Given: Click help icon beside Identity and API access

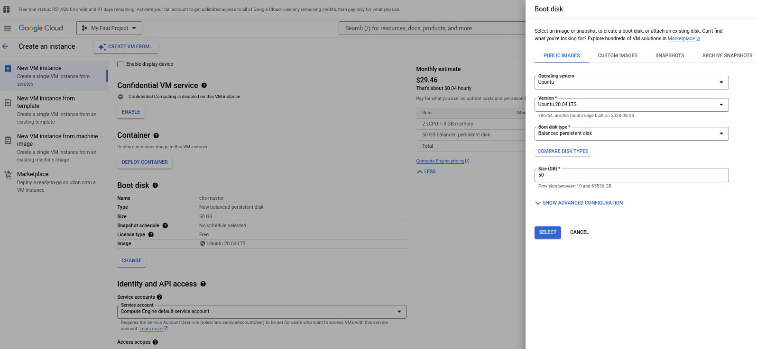Looking at the screenshot, I should click(x=203, y=284).
